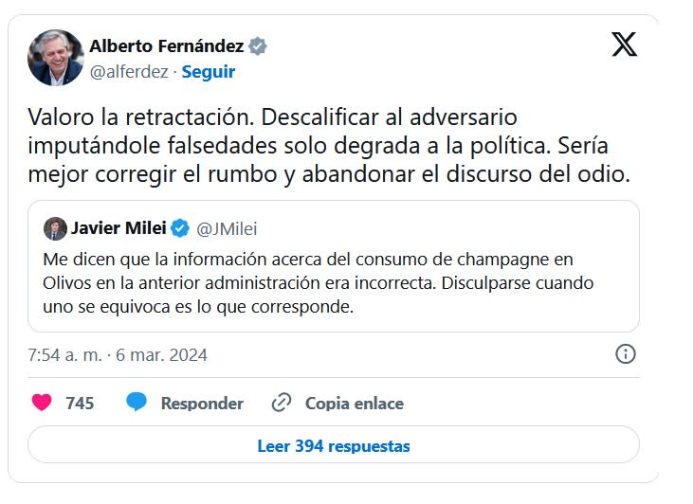693x504 pixels.
Task: Click the chain link copy icon
Action: [281, 403]
